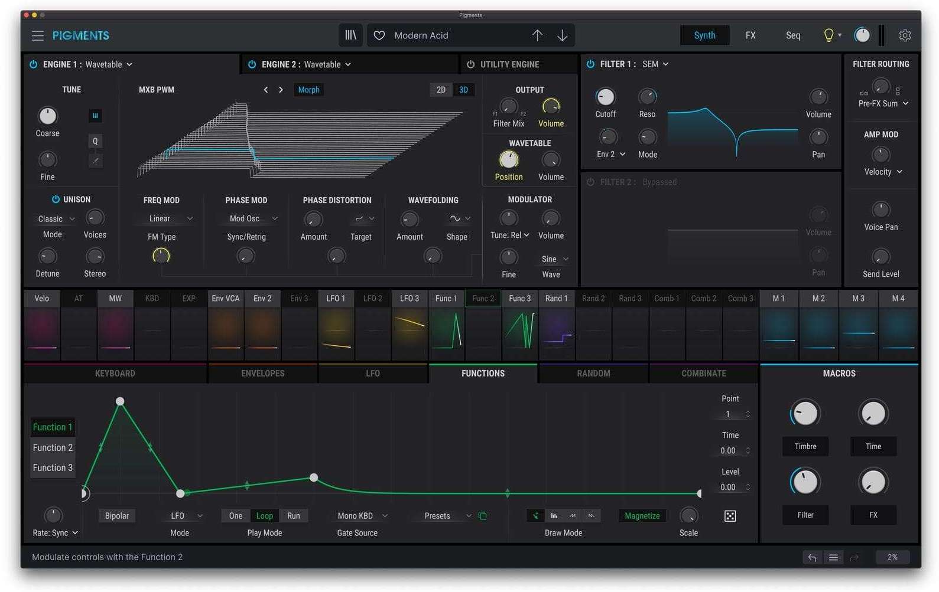The width and height of the screenshot is (939, 592).
Task: Select the third draw mode icon
Action: pos(573,516)
